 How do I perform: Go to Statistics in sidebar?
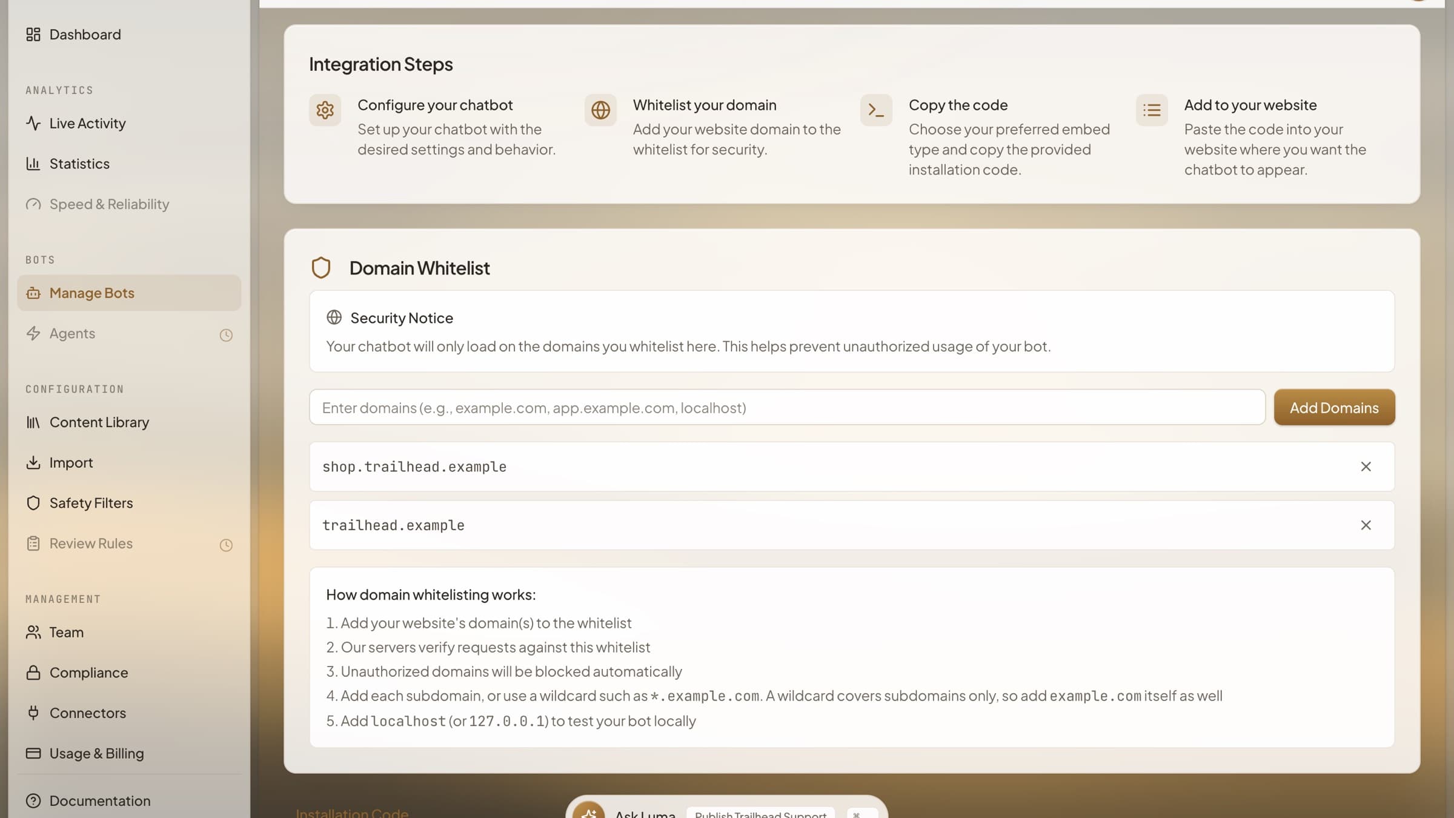click(x=129, y=164)
